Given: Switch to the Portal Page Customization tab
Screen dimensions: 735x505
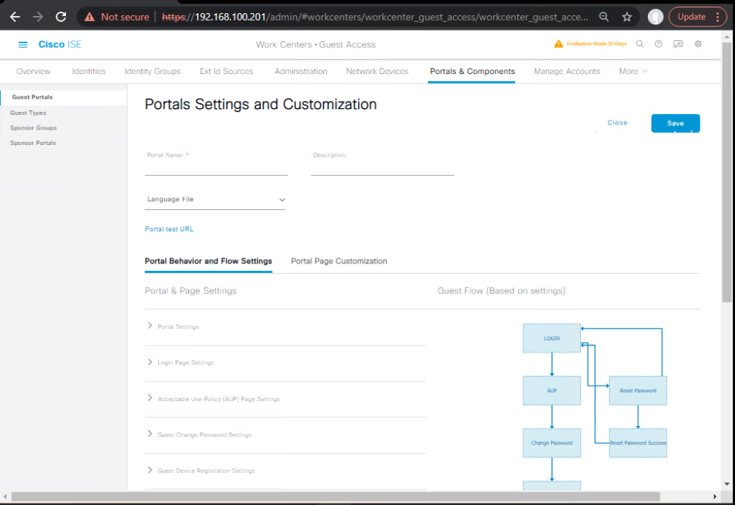Looking at the screenshot, I should tap(339, 261).
